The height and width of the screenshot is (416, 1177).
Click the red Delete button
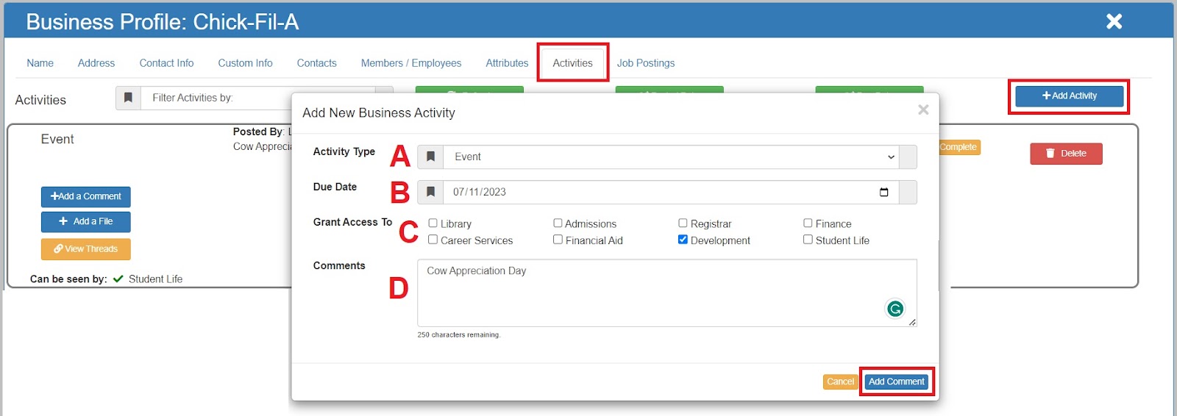pyautogui.click(x=1066, y=154)
